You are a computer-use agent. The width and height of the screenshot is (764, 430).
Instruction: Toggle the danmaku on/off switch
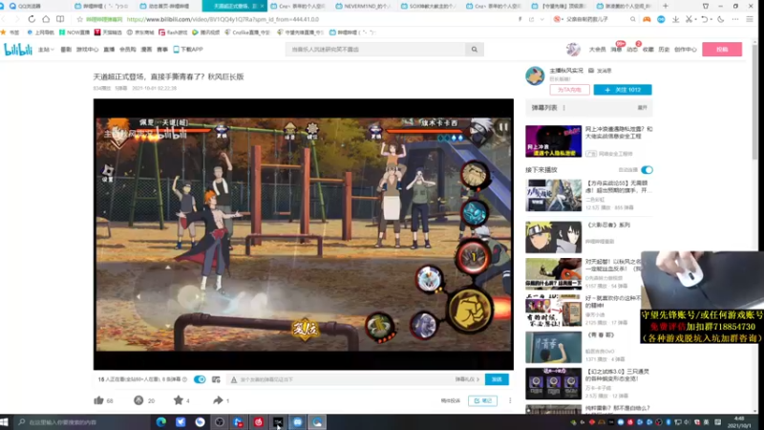200,379
